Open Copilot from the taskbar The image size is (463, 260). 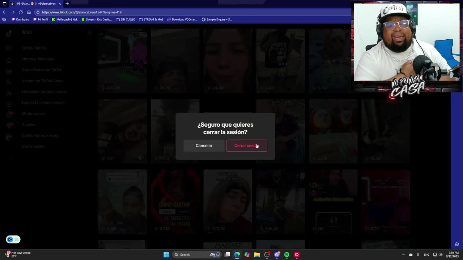(x=247, y=255)
